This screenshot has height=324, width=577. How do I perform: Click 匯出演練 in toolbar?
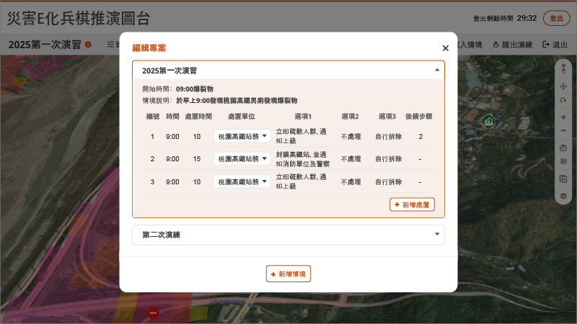513,45
